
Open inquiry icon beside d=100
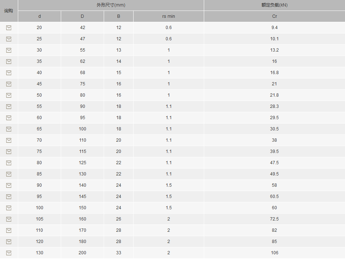pos(9,208)
